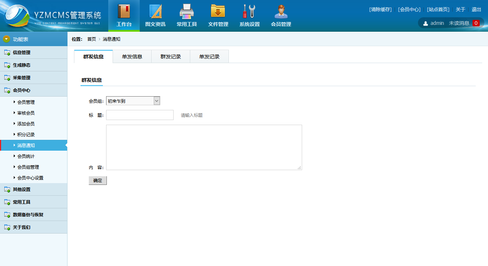Click the unread message count badge
The width and height of the screenshot is (488, 266).
pos(476,23)
